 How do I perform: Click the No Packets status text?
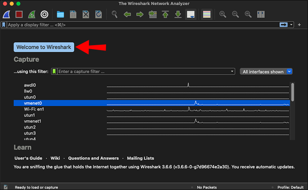(x=207, y=187)
